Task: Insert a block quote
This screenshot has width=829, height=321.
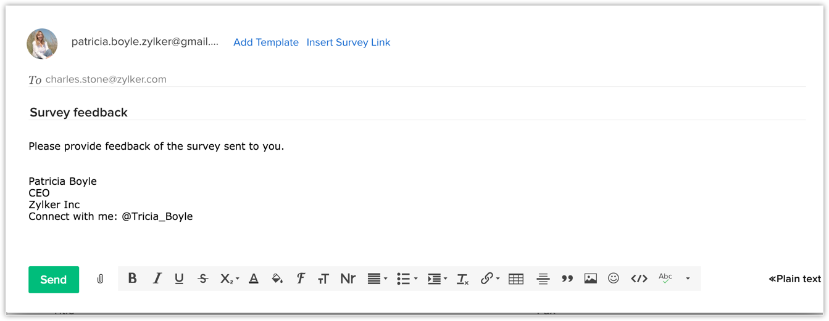Action: click(567, 279)
